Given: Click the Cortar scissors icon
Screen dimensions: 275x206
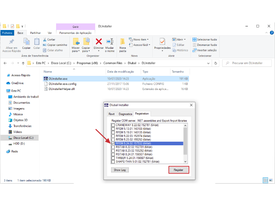Looking at the screenshot, I should click(45, 40).
